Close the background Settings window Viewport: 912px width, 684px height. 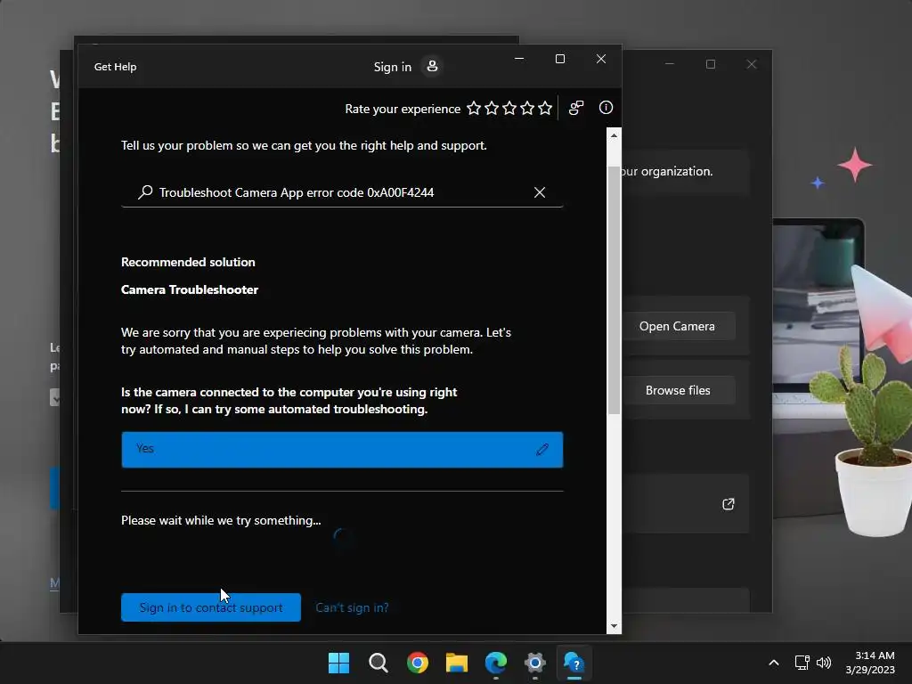[752, 64]
